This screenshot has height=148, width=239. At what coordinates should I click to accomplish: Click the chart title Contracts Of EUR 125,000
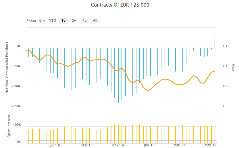tap(120, 5)
